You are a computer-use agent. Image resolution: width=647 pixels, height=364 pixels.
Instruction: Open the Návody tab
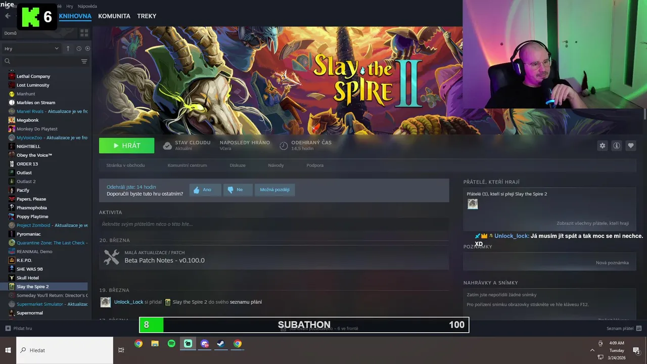(276, 165)
